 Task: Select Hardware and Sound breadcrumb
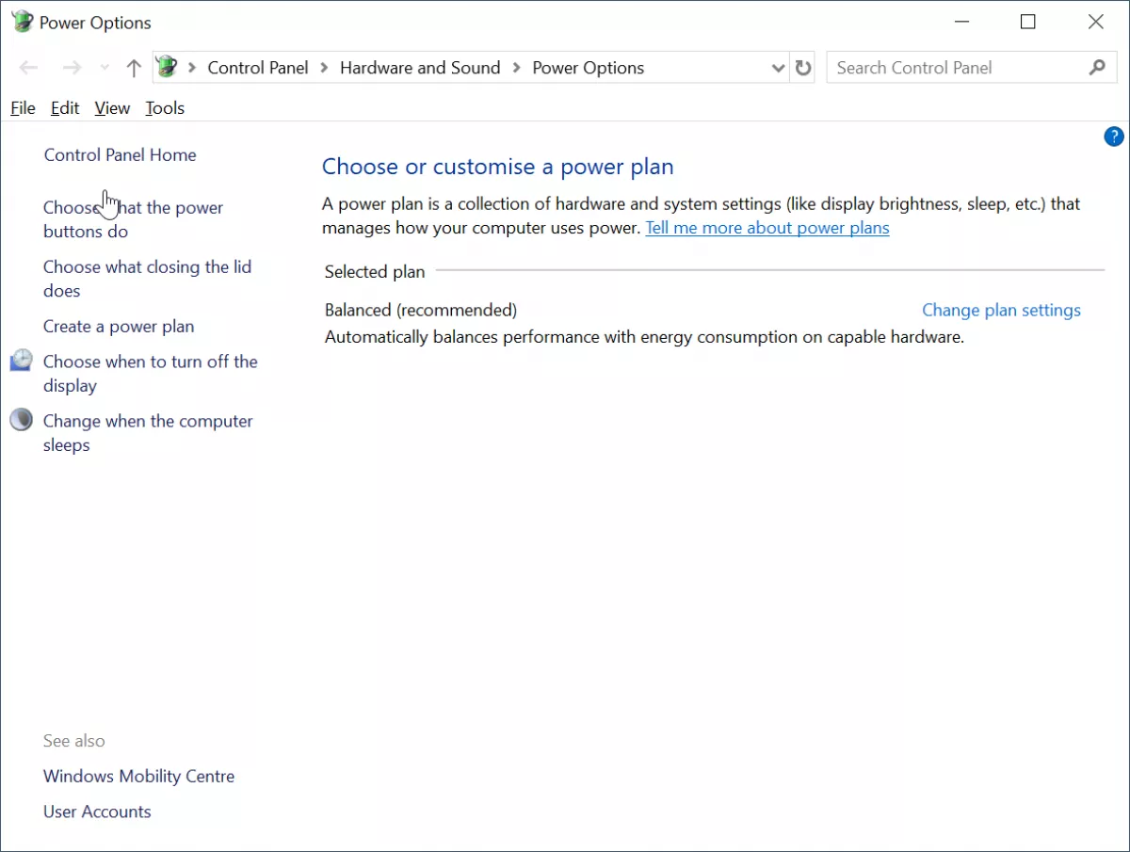pos(420,68)
